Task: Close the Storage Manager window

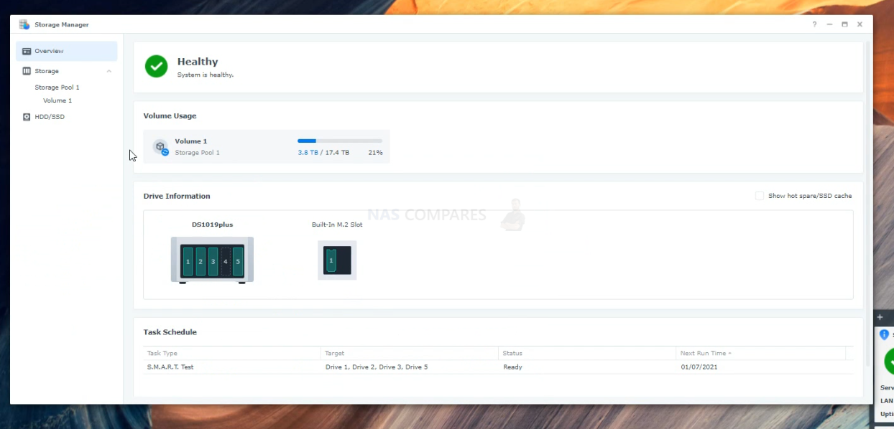Action: coord(860,24)
